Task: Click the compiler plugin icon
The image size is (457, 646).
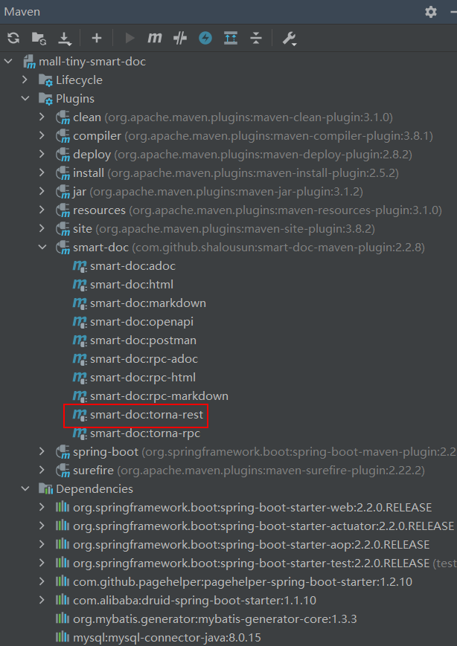Action: coord(63,136)
